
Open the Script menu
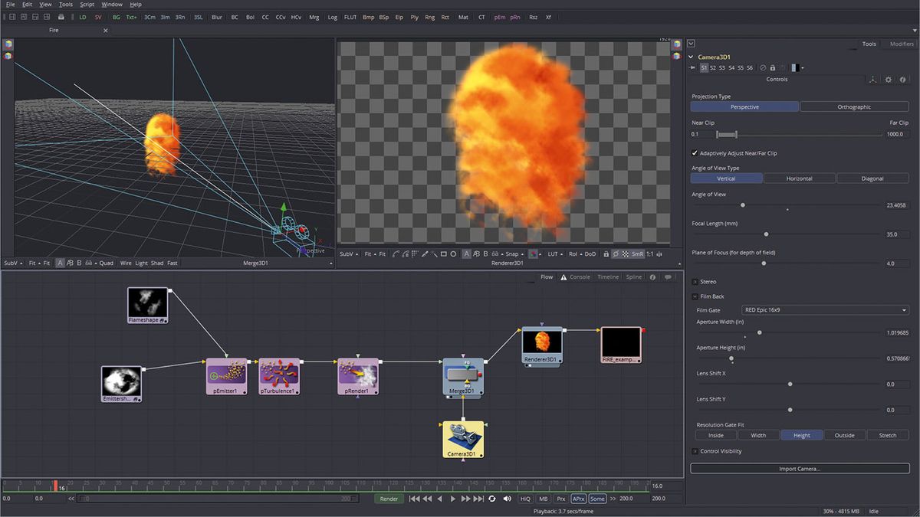[x=87, y=4]
